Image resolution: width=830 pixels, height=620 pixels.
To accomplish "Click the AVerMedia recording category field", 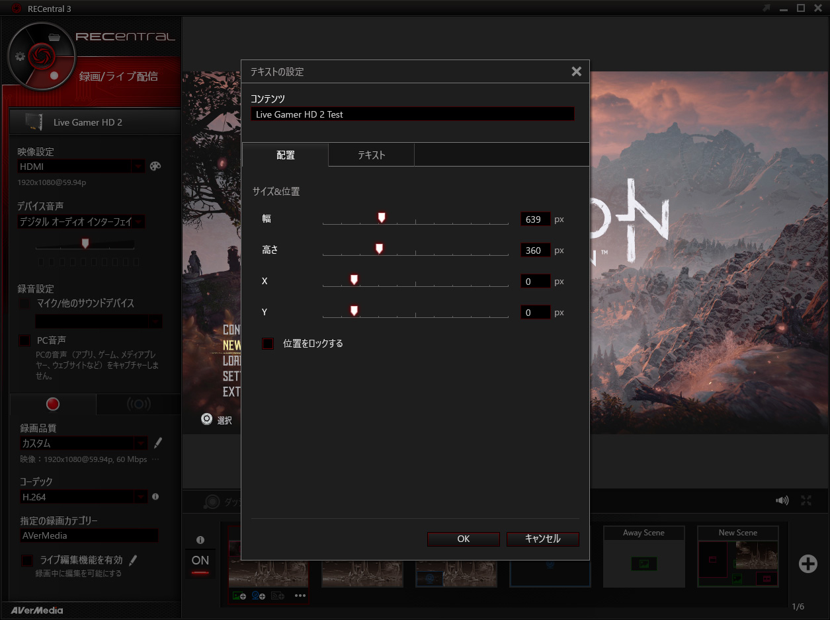I will pyautogui.click(x=89, y=535).
